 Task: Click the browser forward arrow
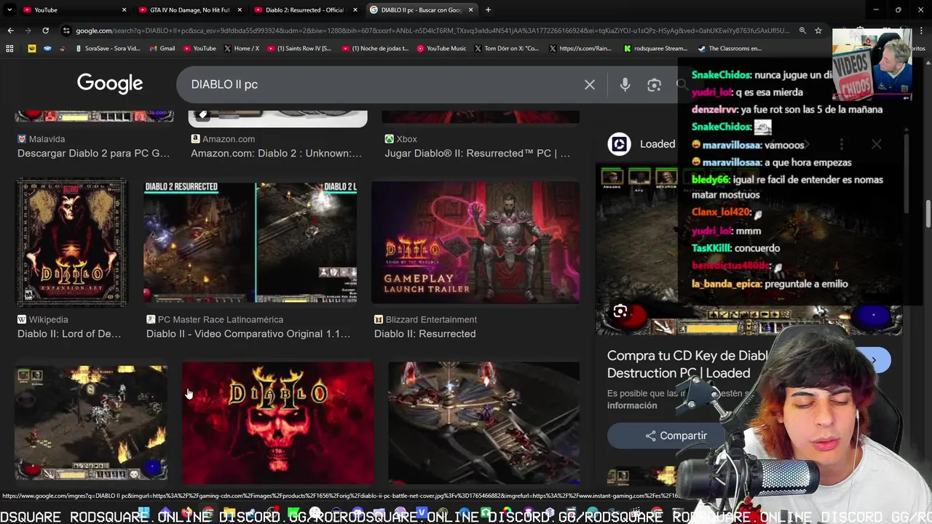coord(28,31)
